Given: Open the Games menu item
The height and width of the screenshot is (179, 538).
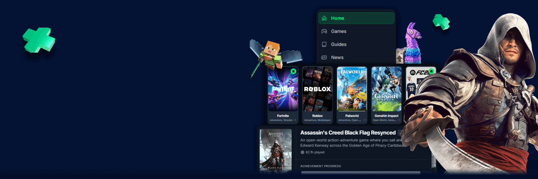Looking at the screenshot, I should point(356,31).
